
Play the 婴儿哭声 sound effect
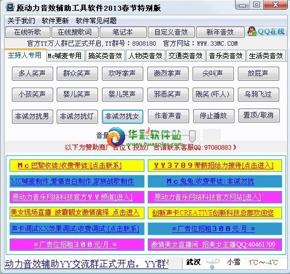(122, 94)
